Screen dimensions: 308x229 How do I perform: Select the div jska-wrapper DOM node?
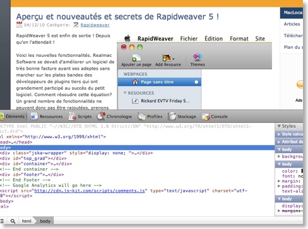coord(76,153)
